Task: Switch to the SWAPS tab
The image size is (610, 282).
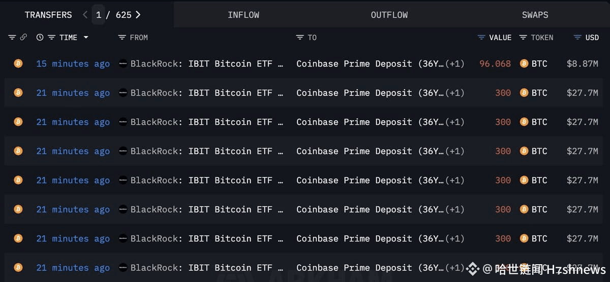Action: [x=535, y=15]
